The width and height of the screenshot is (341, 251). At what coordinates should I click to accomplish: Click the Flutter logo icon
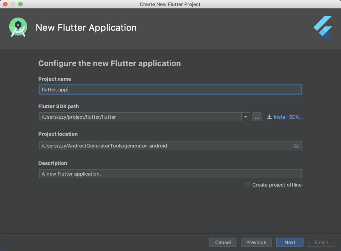[323, 27]
